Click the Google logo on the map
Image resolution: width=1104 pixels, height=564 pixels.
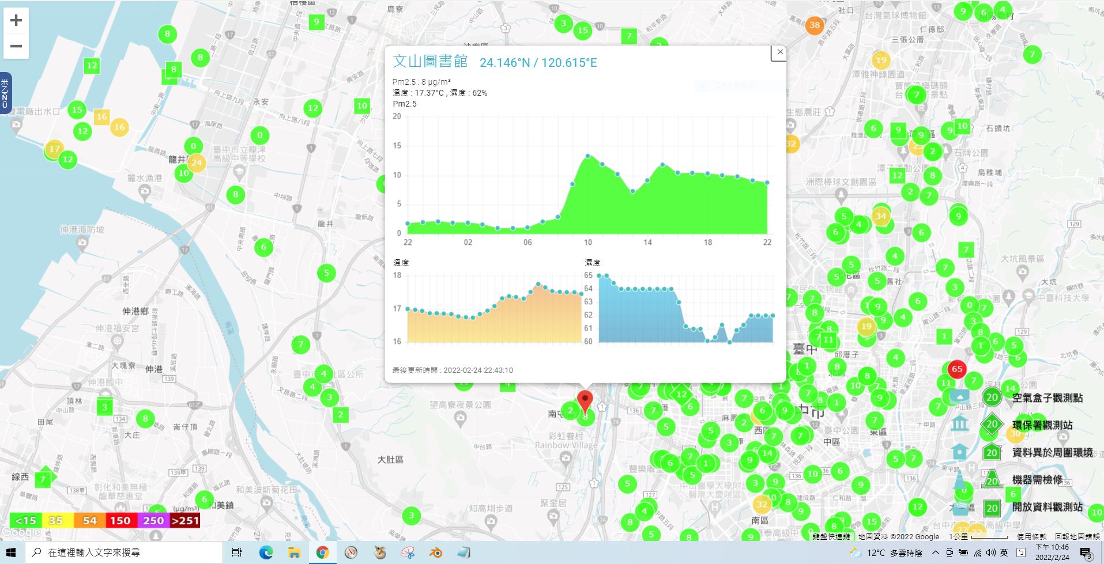click(20, 533)
